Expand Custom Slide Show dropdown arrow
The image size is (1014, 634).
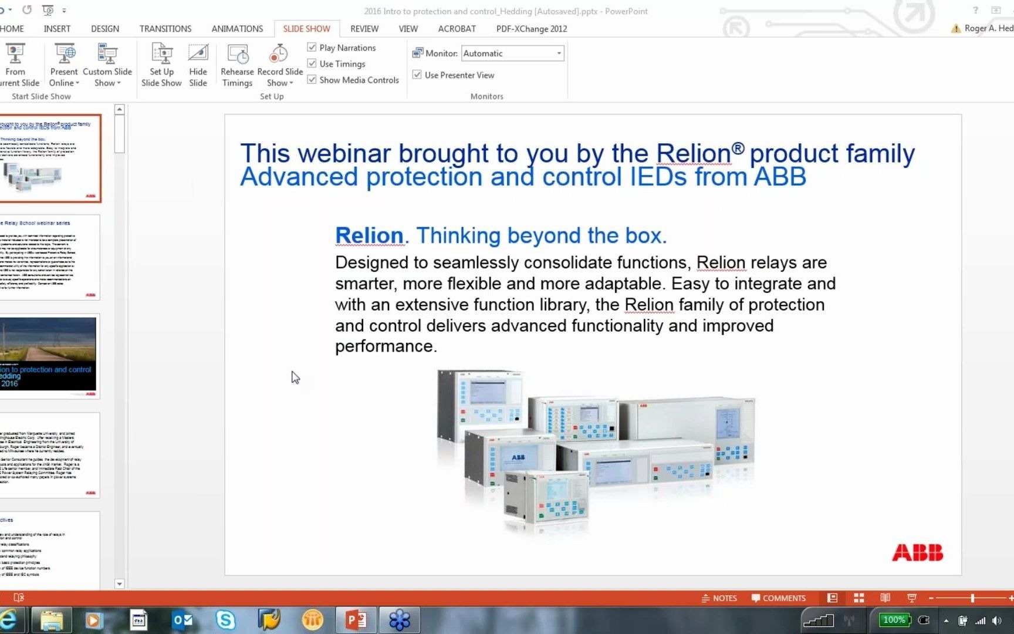coord(119,83)
